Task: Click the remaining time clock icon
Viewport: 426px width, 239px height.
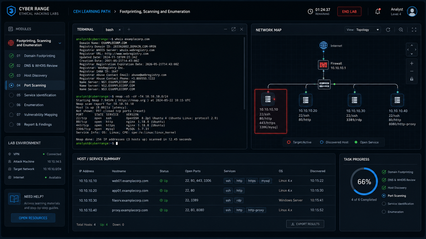Action: click(x=310, y=11)
